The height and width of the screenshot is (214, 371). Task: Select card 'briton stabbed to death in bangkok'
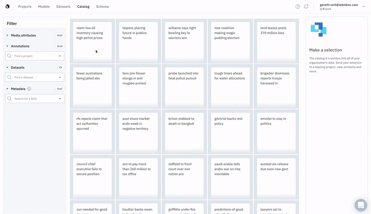pos(184,132)
